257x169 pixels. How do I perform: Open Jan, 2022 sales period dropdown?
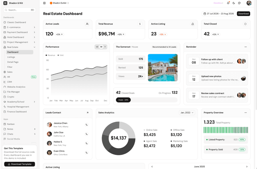pyautogui.click(x=187, y=113)
